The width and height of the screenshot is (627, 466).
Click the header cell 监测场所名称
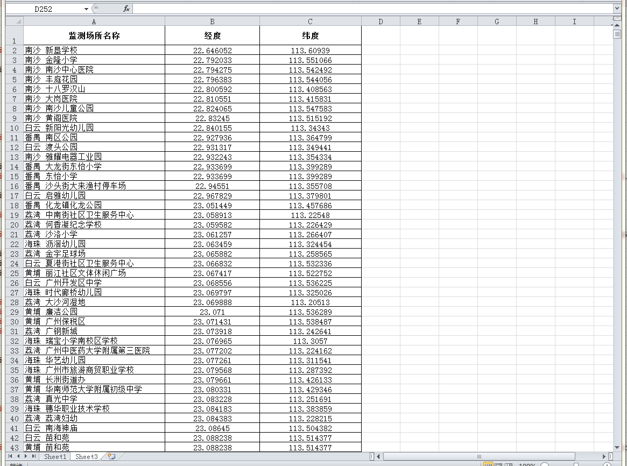94,35
